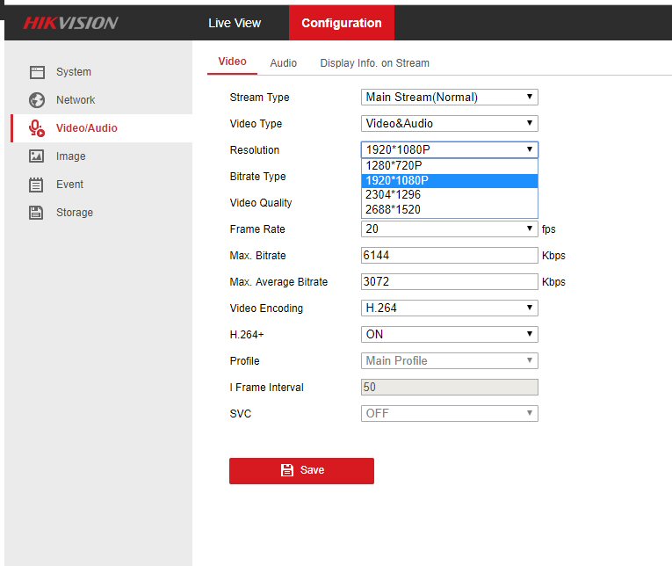Image resolution: width=672 pixels, height=566 pixels.
Task: Click the Storage disk icon
Action: click(x=37, y=213)
